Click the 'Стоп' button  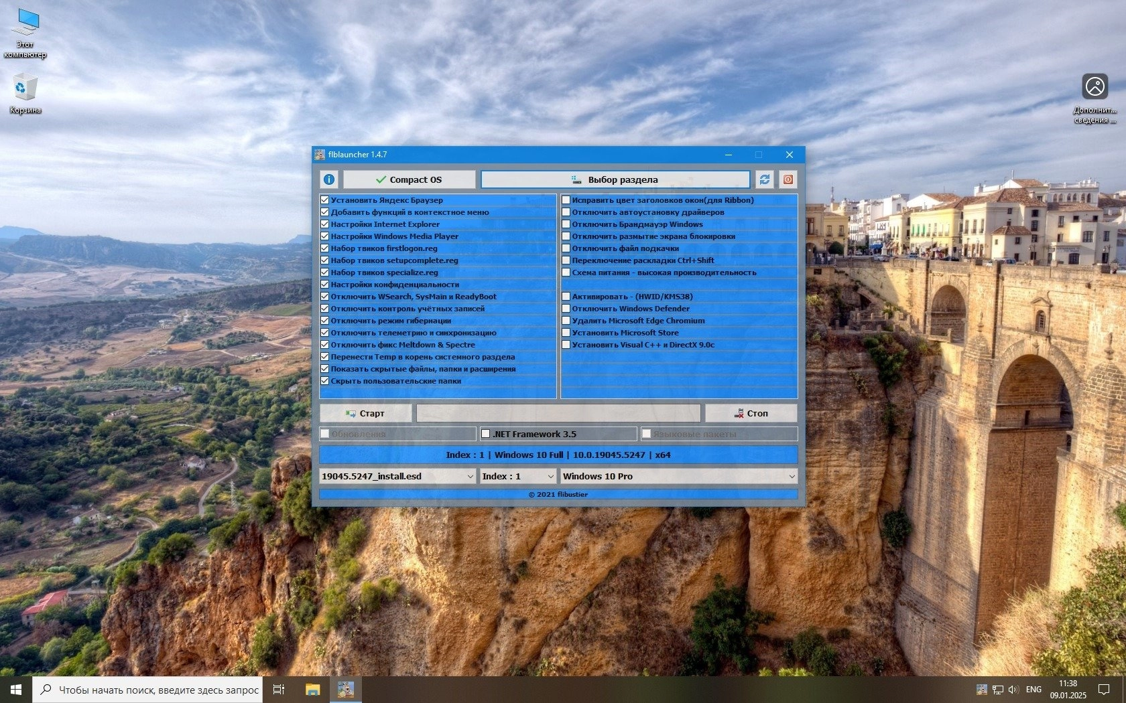(x=751, y=413)
